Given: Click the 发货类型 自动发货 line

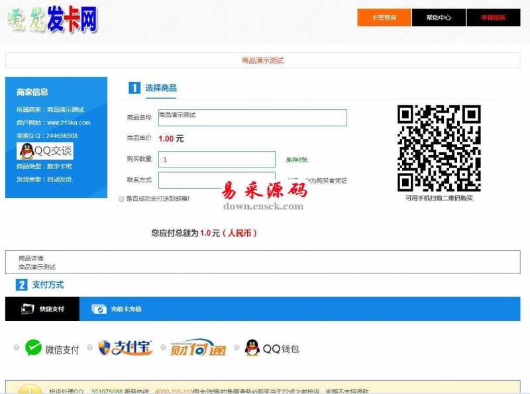Looking at the screenshot, I should coord(44,179).
